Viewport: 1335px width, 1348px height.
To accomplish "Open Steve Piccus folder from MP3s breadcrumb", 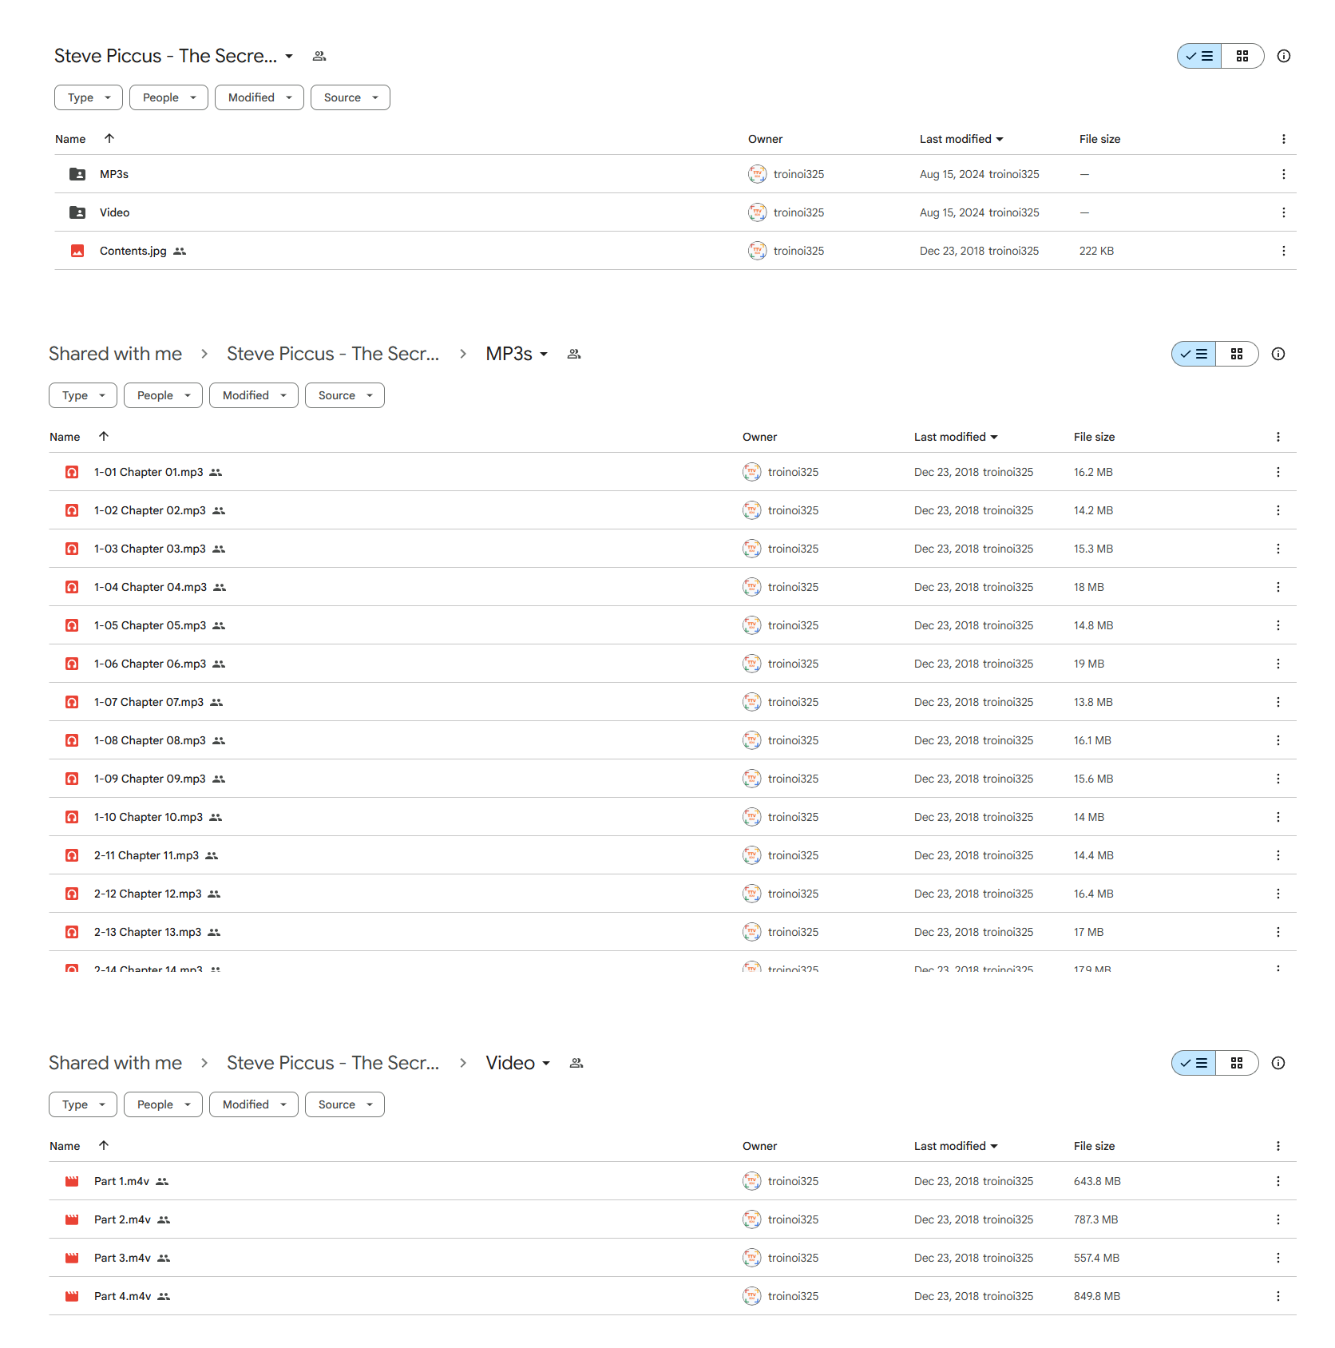I will 333,354.
